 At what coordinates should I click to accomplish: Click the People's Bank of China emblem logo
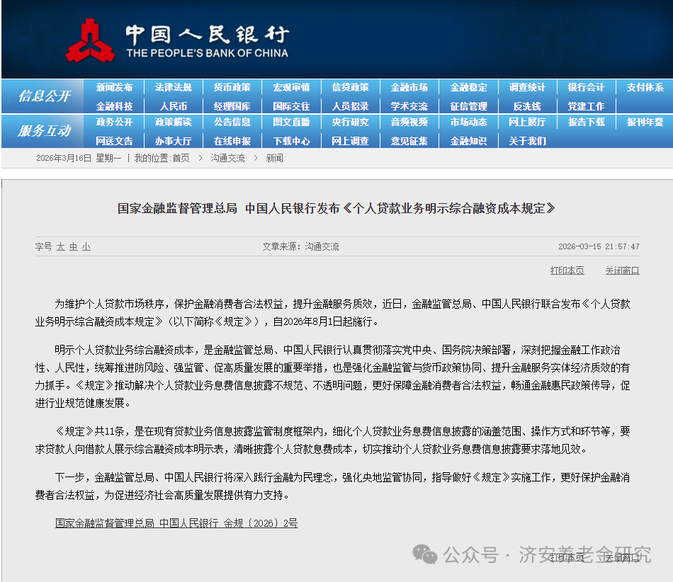[x=90, y=40]
